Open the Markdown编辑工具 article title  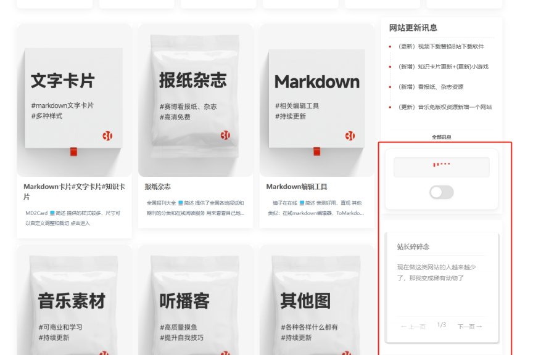[297, 186]
